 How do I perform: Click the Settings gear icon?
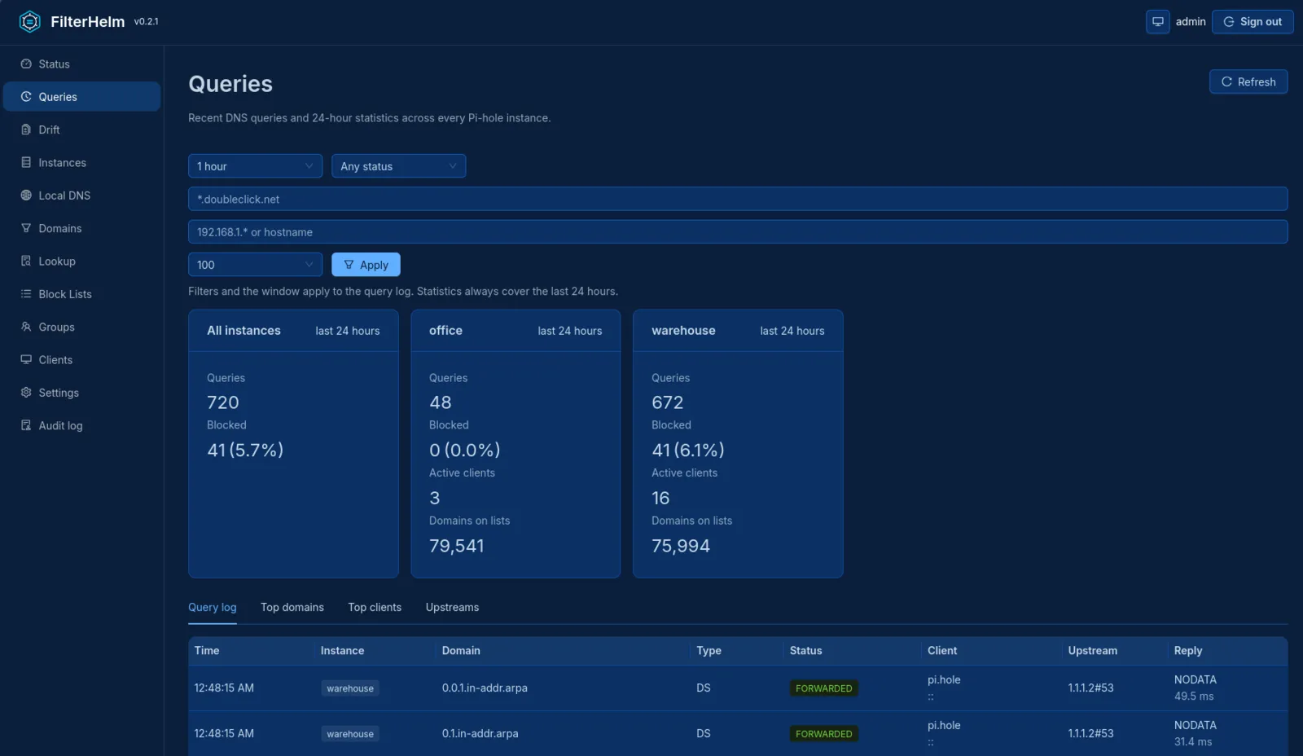26,393
